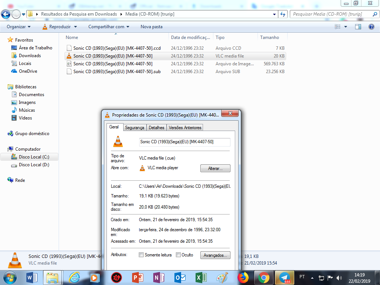This screenshot has width=380, height=285.
Task: Switch to the Segurança tab
Action: [134, 128]
